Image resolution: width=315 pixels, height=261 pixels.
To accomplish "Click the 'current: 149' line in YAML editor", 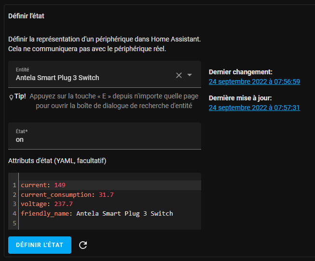I will (43, 185).
